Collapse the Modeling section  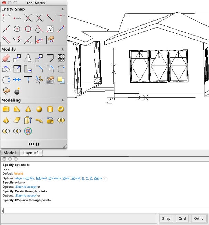[63, 100]
